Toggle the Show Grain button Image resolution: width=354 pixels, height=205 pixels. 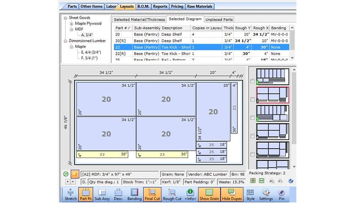[209, 194]
